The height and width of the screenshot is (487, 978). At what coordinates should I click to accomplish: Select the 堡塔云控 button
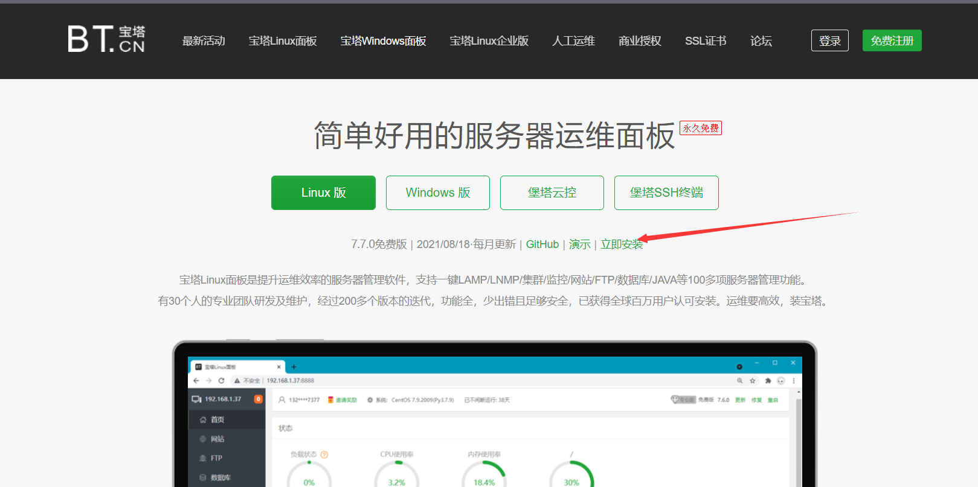(x=552, y=193)
